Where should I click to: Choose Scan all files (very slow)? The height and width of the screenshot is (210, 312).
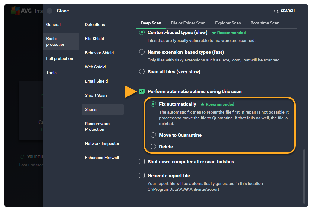(142, 72)
